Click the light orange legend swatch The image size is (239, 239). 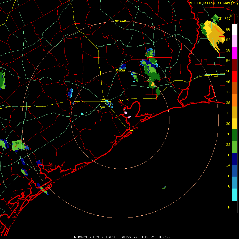pos(234,100)
